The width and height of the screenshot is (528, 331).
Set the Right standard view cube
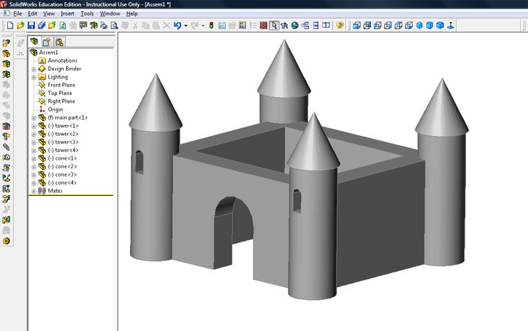click(388, 25)
